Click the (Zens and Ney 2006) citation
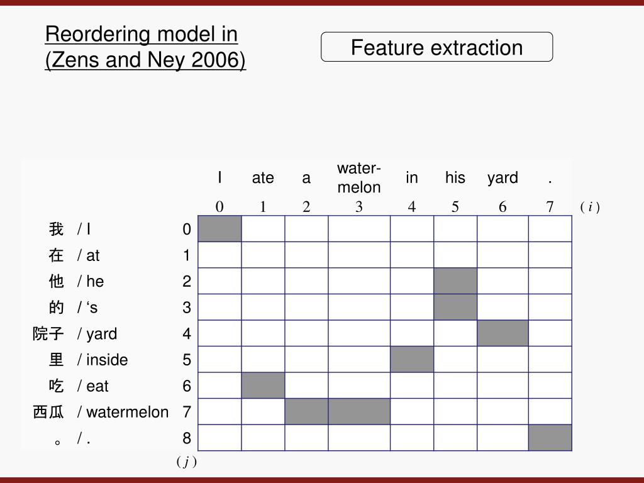 [145, 60]
